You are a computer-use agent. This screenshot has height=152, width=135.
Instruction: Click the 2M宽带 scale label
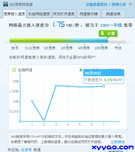(x=67, y=48)
